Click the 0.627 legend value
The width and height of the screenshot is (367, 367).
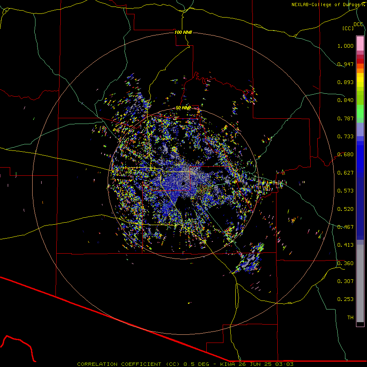345,173
